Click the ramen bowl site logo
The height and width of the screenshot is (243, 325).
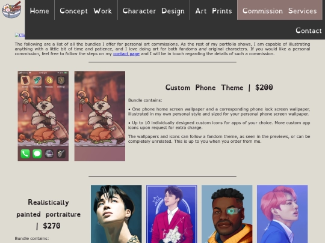click(x=12, y=9)
